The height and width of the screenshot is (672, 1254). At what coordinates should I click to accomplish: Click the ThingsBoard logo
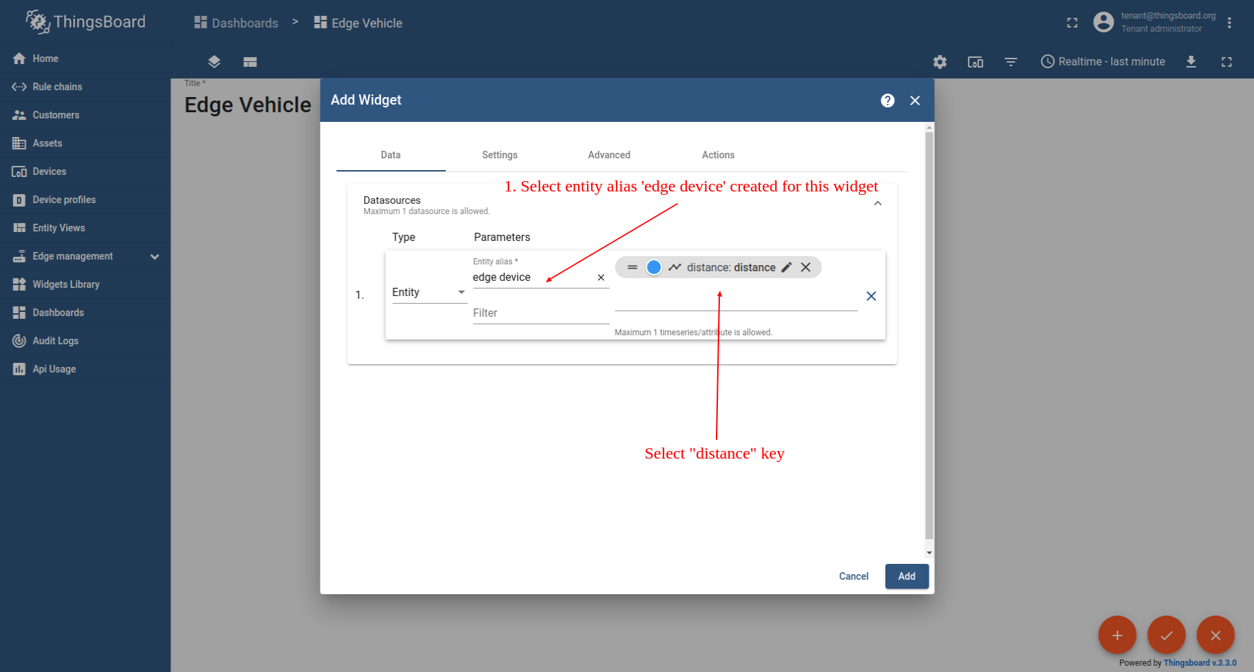point(85,22)
